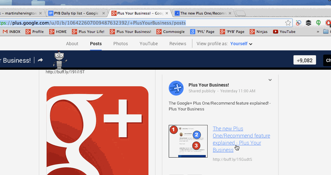Open the Plus Your Business! profile avatar
The height and width of the screenshot is (175, 331).
tap(176, 88)
